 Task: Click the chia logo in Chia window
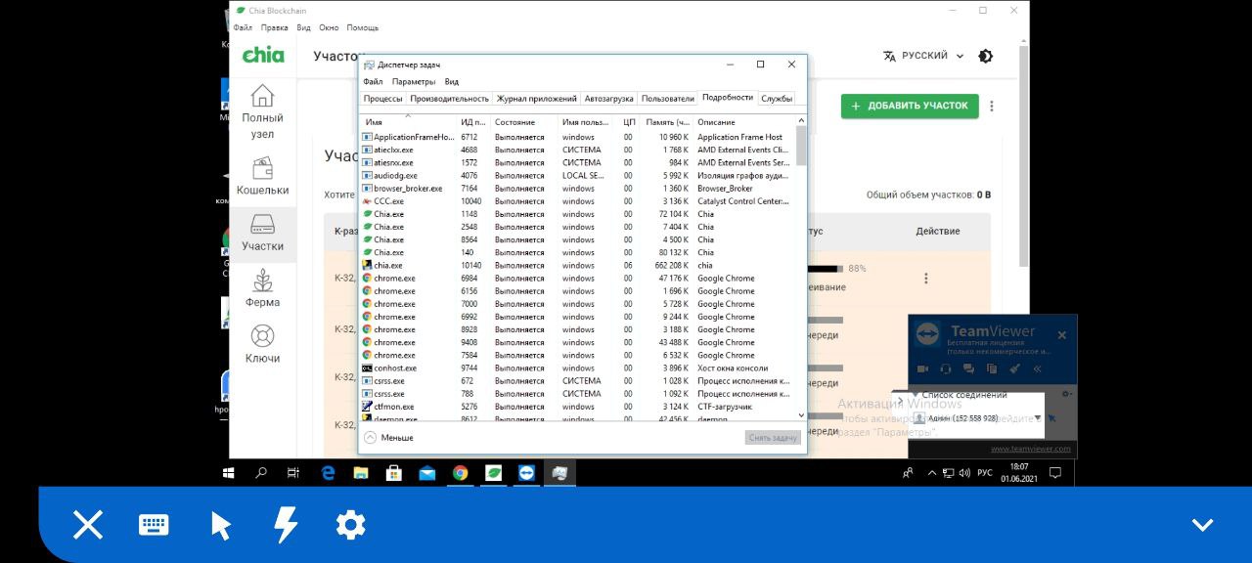(263, 55)
